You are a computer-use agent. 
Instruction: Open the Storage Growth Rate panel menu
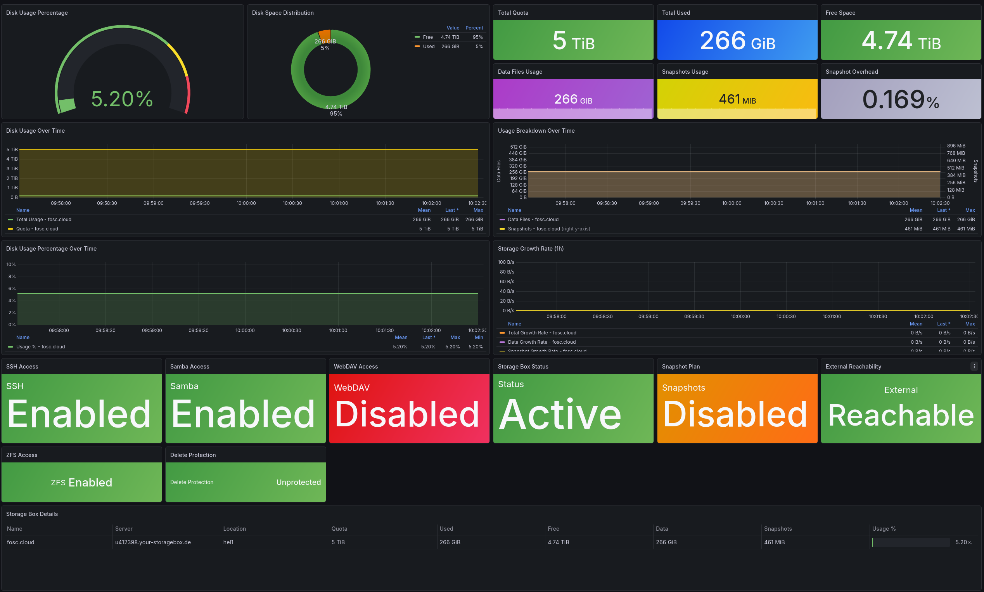point(531,248)
